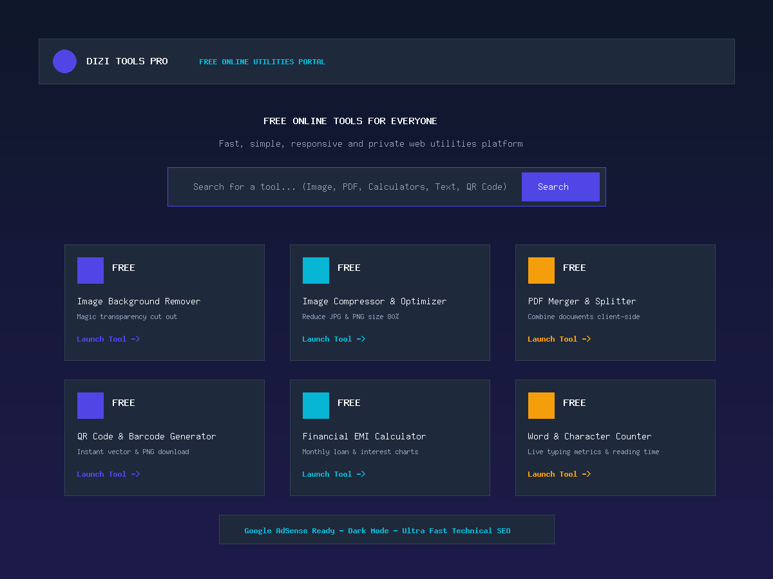
Task: Click the Free Online Tools For Everyone heading
Action: coord(350,121)
